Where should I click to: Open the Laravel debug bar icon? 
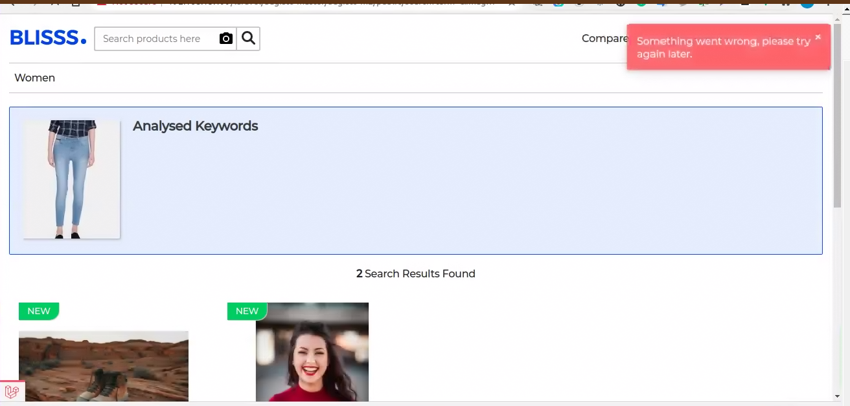pyautogui.click(x=12, y=391)
